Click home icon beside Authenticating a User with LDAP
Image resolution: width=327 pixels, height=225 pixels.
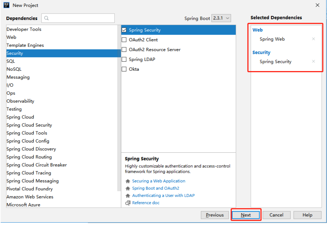pyautogui.click(x=128, y=196)
